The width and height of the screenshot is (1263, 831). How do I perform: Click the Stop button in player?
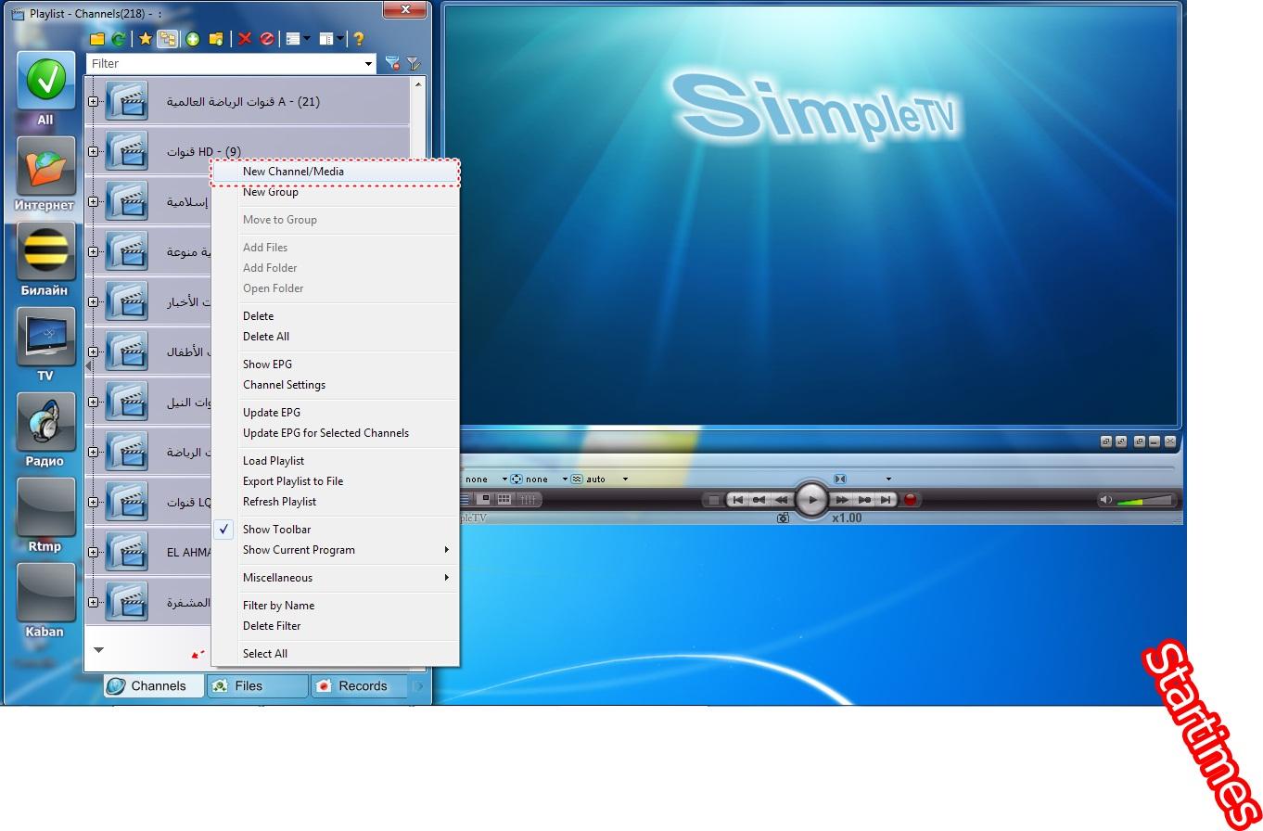(714, 500)
